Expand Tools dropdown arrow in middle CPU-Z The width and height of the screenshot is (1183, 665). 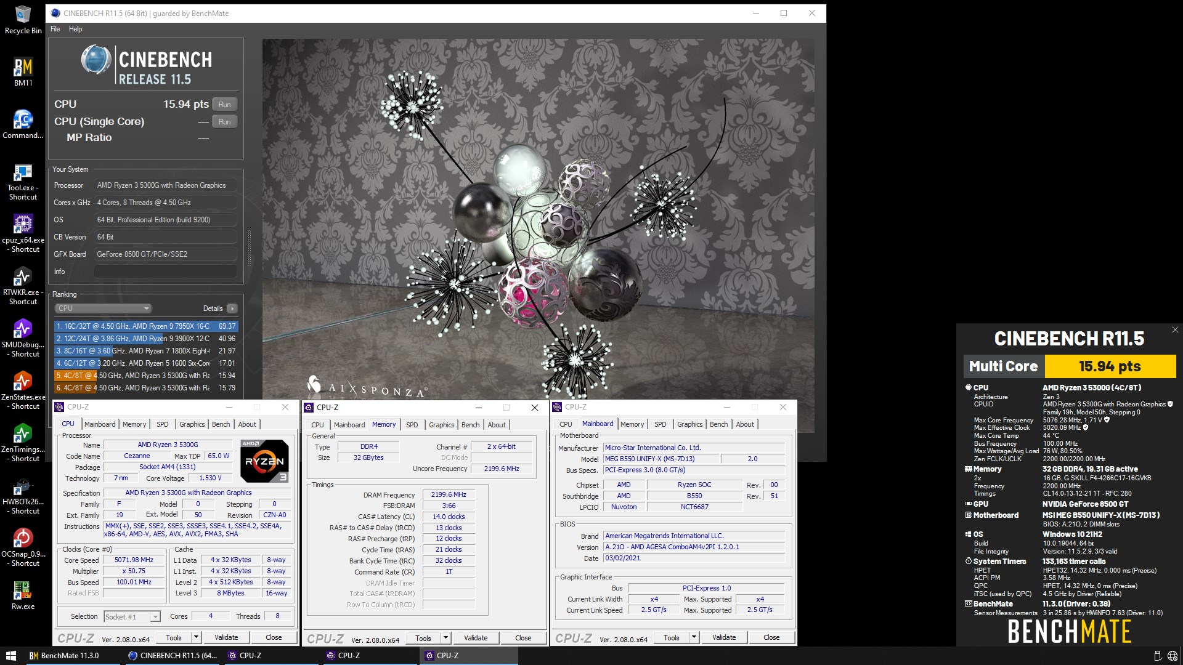pos(445,638)
